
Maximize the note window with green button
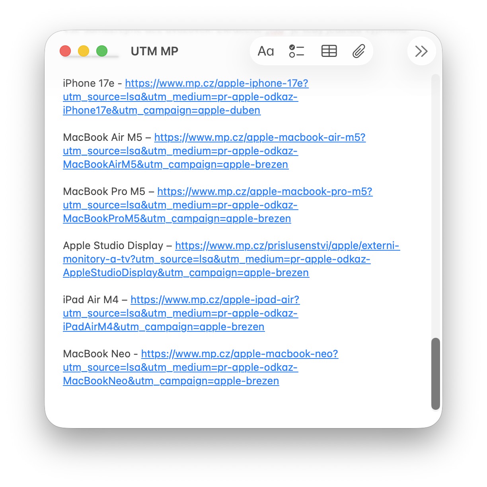pos(102,51)
